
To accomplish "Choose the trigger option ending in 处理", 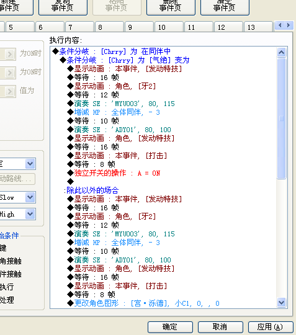I will point(7,300).
